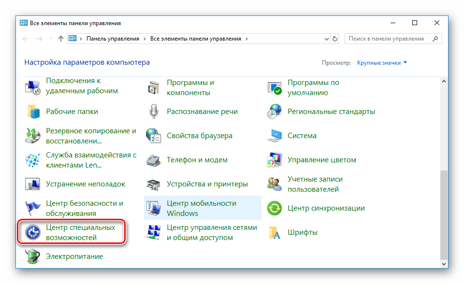Expand chevron after Панель управления breadcrumb
This screenshot has width=464, height=284.
(x=145, y=39)
